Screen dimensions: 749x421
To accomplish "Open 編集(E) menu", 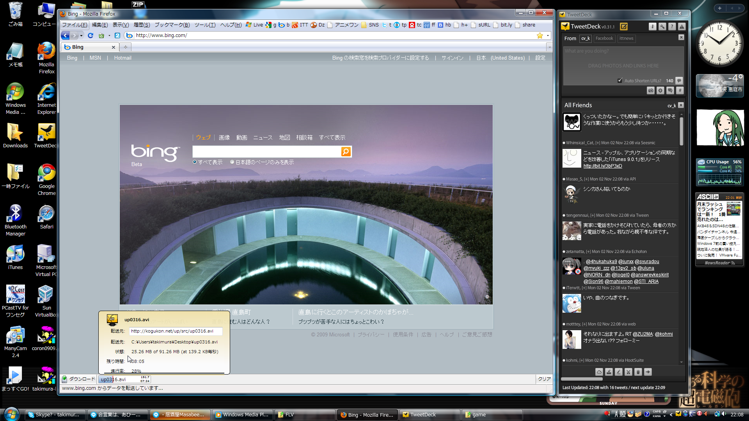I will coord(100,25).
